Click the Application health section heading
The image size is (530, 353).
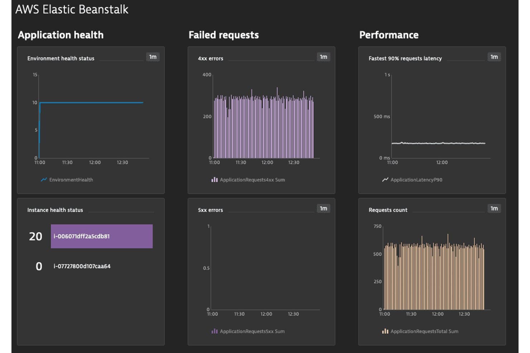tap(61, 35)
